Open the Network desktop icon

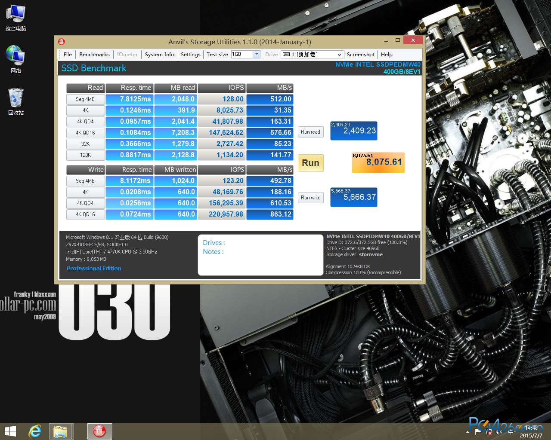15,59
